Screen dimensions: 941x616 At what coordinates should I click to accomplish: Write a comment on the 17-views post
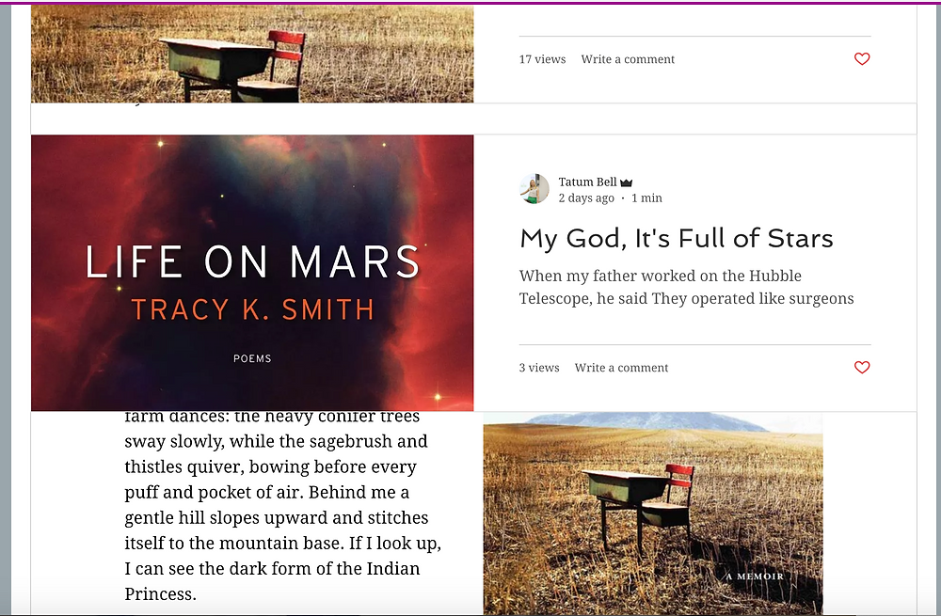point(628,59)
